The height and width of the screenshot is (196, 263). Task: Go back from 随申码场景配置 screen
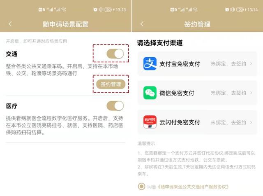[x=10, y=24]
